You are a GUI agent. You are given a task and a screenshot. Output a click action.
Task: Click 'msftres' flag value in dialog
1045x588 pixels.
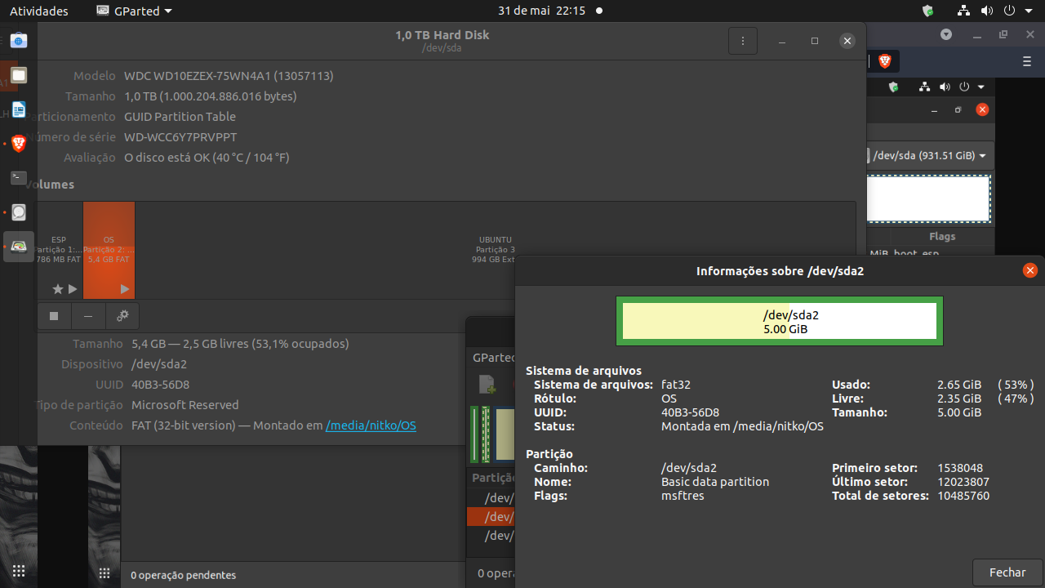coord(683,496)
